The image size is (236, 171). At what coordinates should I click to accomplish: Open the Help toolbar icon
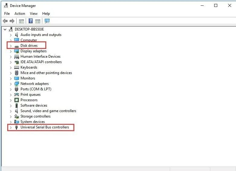pos(31,21)
